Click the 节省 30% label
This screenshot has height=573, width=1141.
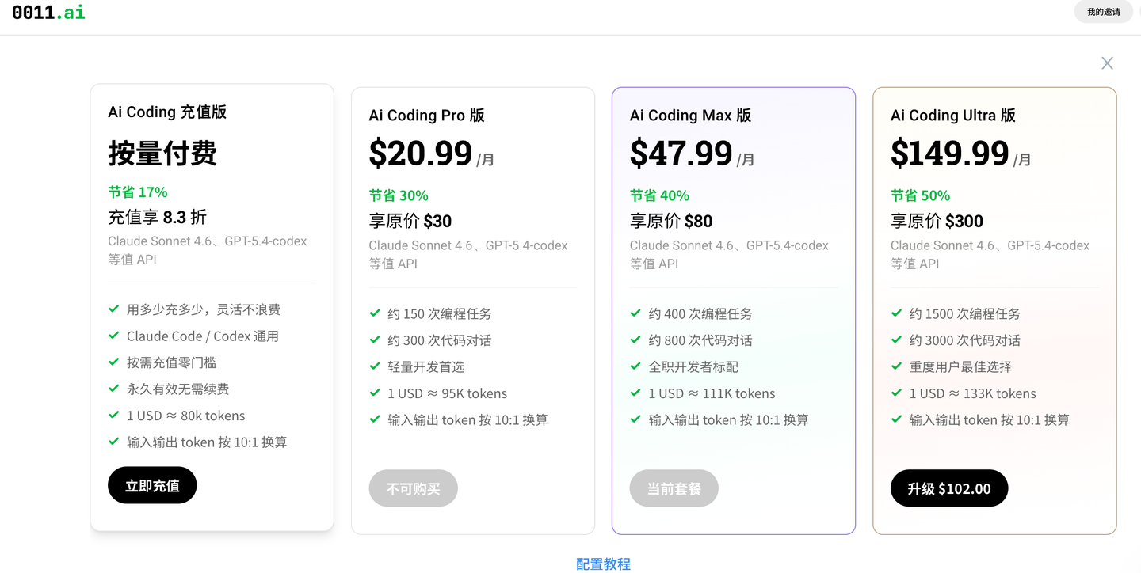coord(399,195)
